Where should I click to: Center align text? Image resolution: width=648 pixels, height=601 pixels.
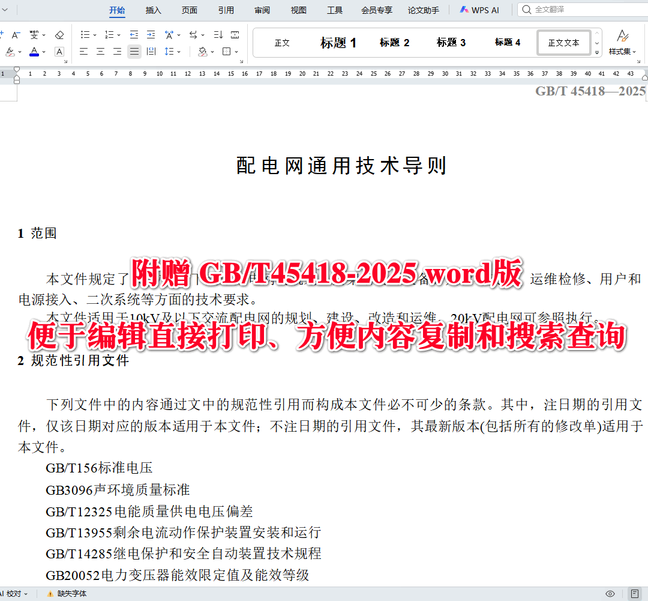[100, 52]
